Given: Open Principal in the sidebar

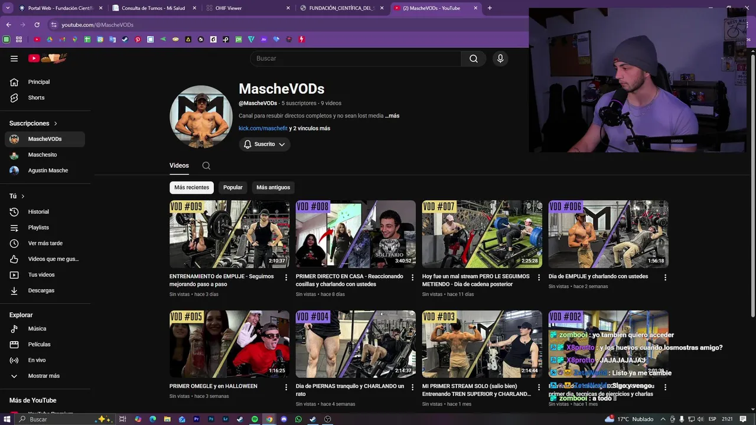Looking at the screenshot, I should click(x=45, y=82).
